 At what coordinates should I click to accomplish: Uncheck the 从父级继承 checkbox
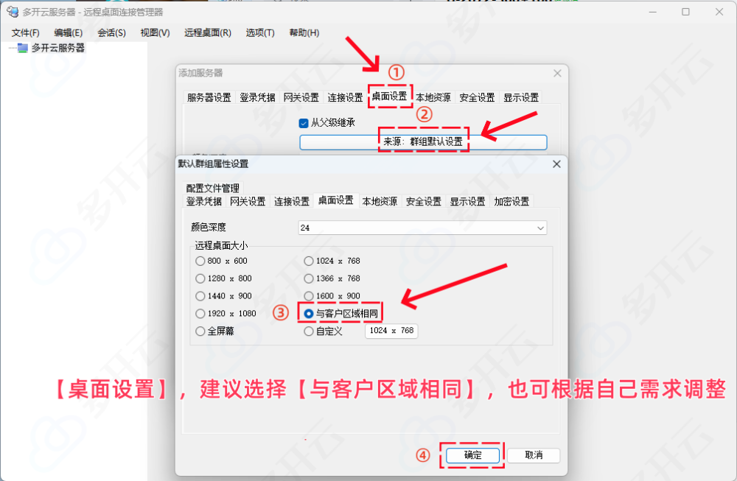(x=304, y=123)
